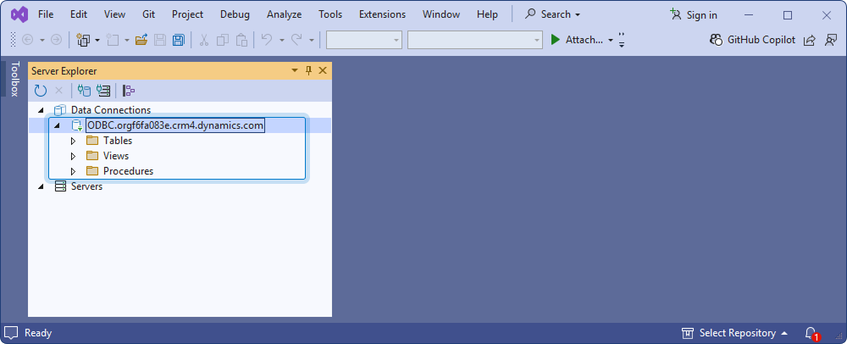This screenshot has height=344, width=847.
Task: Open the Debug menu
Action: (x=235, y=14)
